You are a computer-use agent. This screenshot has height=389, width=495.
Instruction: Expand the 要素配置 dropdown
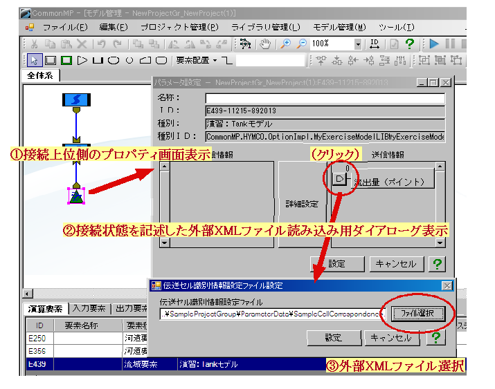215,61
